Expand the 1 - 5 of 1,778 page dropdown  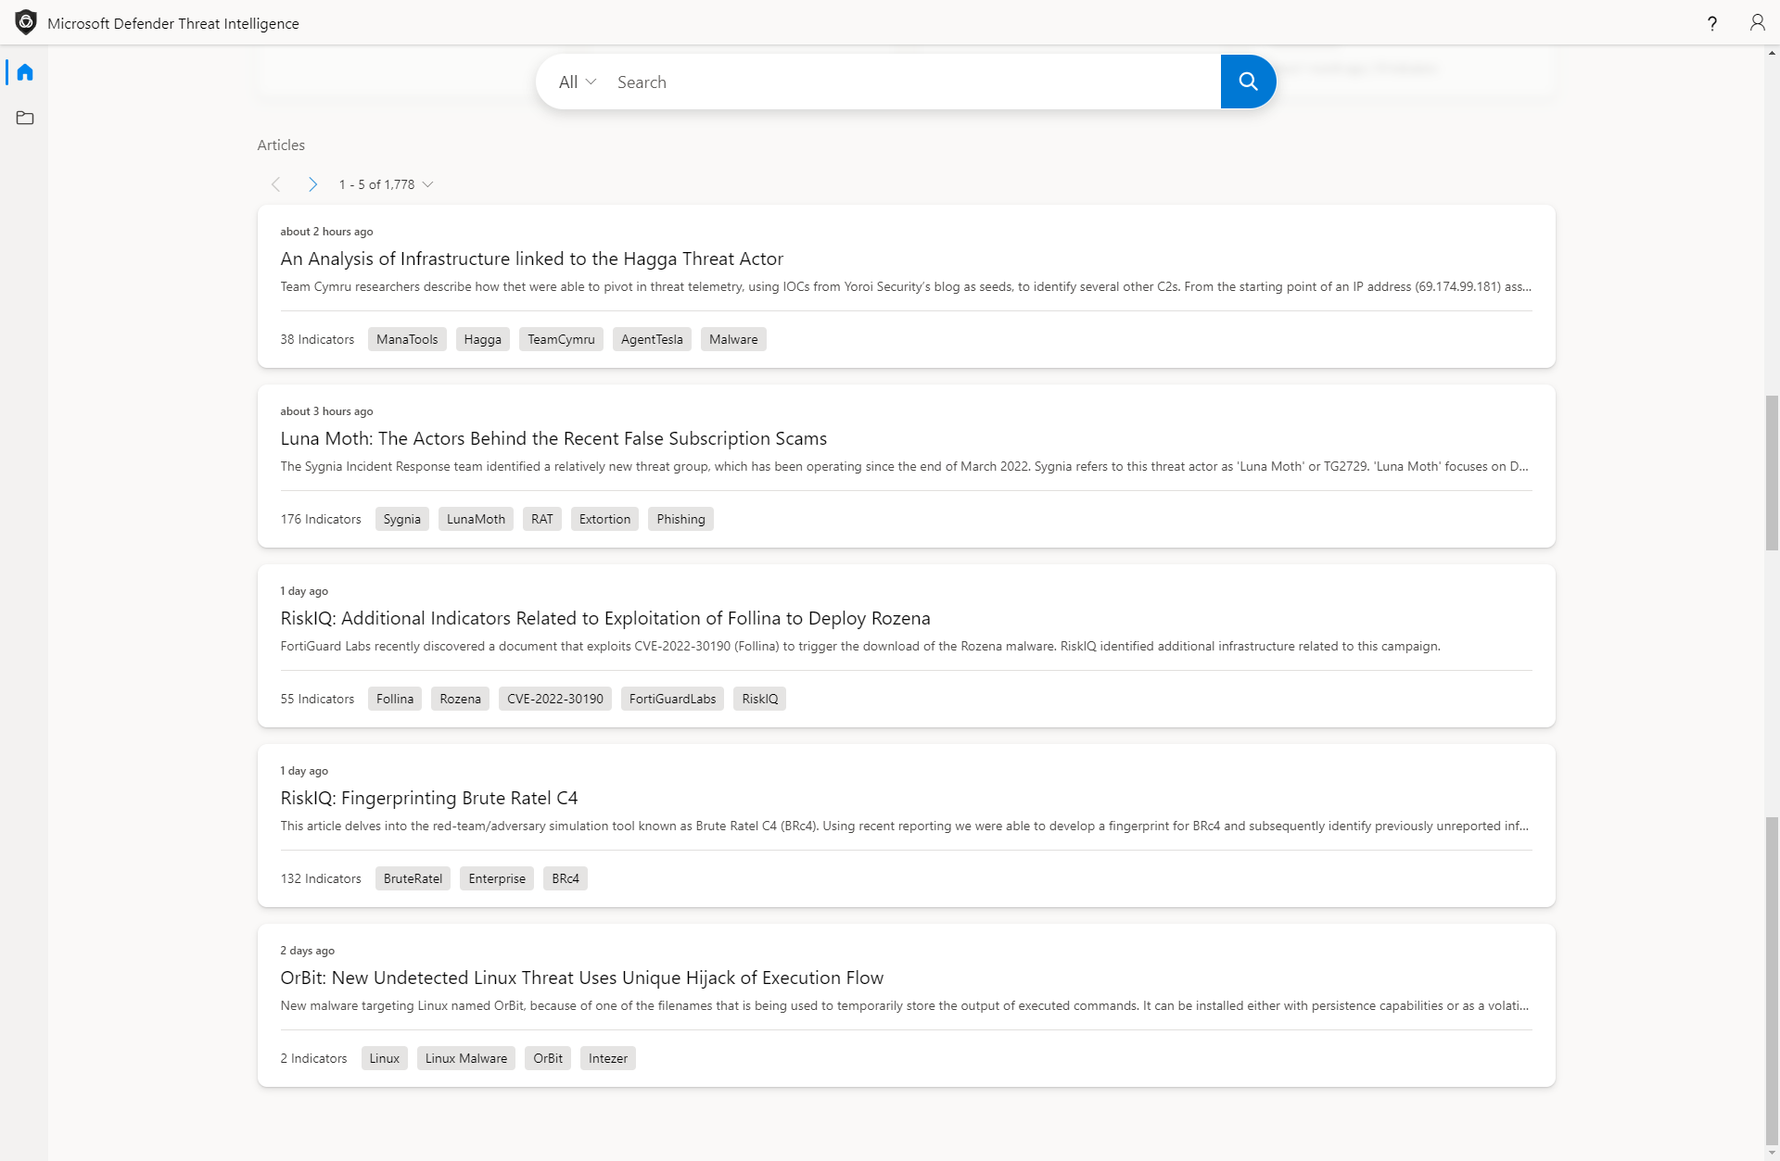(x=386, y=184)
